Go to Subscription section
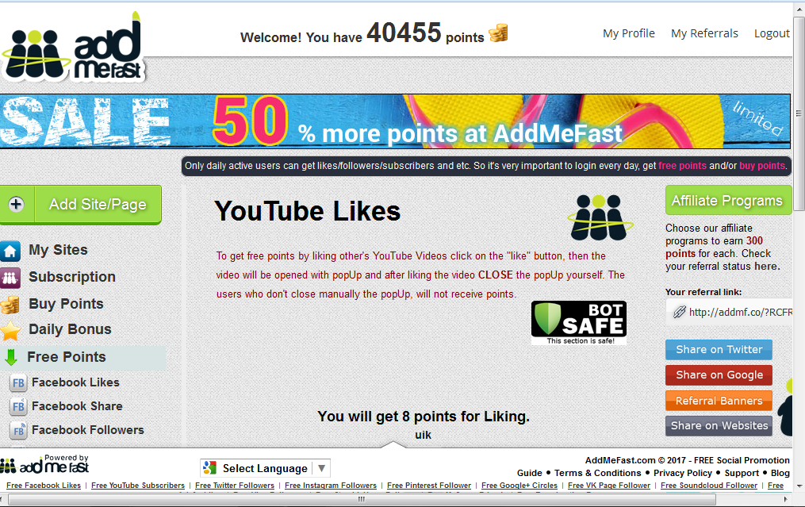The image size is (805, 507). (72, 277)
